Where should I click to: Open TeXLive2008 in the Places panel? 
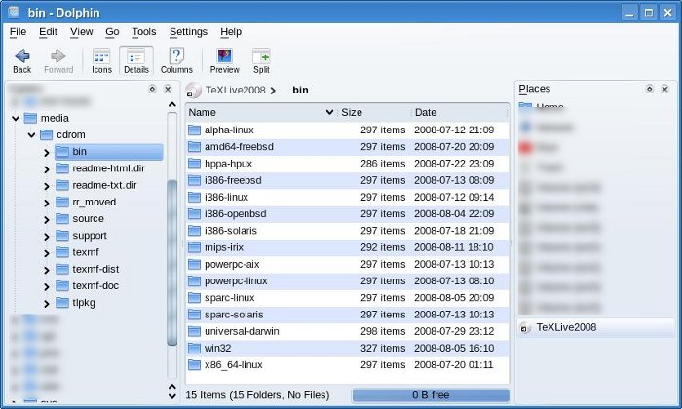596,328
